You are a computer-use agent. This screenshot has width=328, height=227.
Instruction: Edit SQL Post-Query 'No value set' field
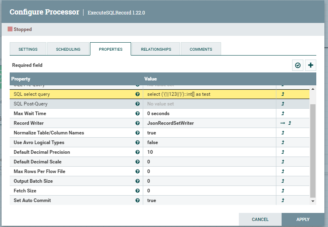coord(210,104)
